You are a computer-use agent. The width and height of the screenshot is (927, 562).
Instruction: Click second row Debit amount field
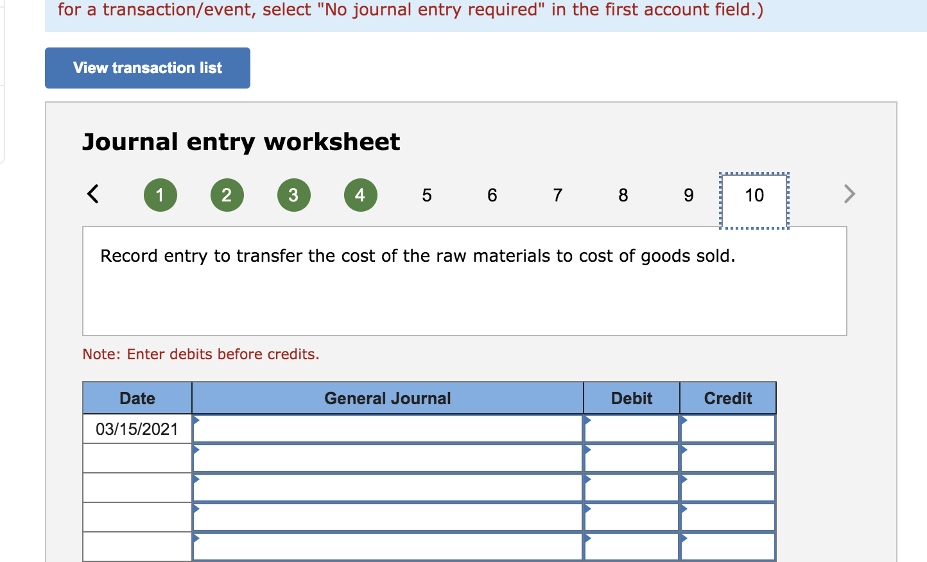632,458
